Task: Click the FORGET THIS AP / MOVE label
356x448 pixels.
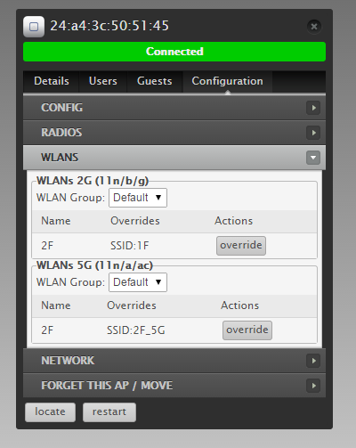Action: (107, 386)
